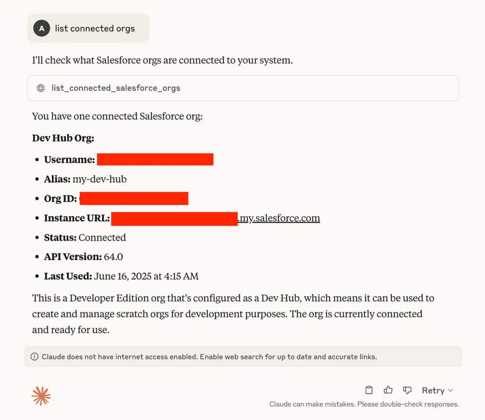Click the internet access not enabled banner
485x420 pixels.
(243, 357)
